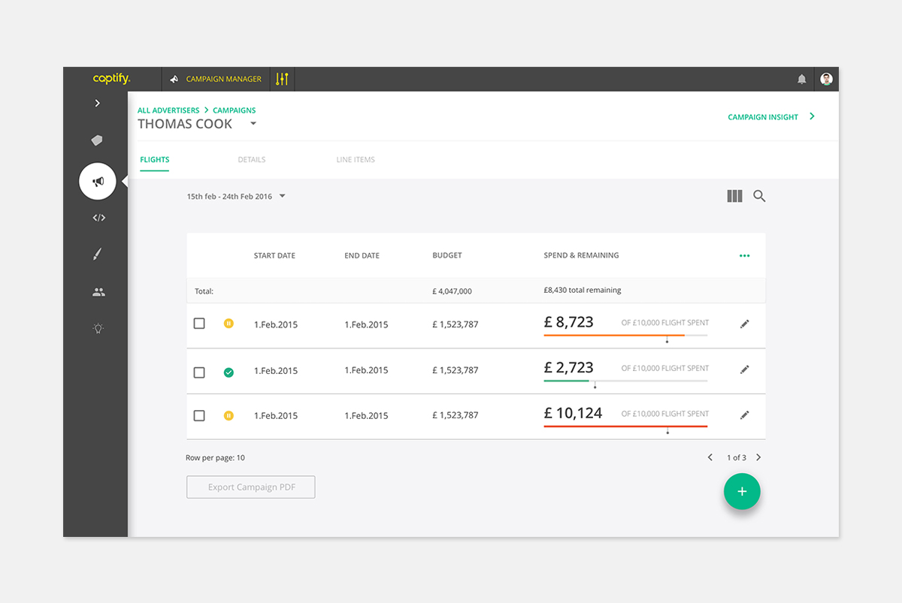Screen dimensions: 902x603
Task: Open the paintbrush creatives sidebar icon
Action: 97,255
